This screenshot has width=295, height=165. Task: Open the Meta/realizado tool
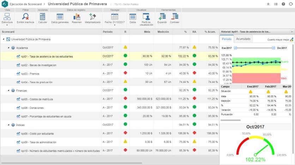tap(92, 16)
